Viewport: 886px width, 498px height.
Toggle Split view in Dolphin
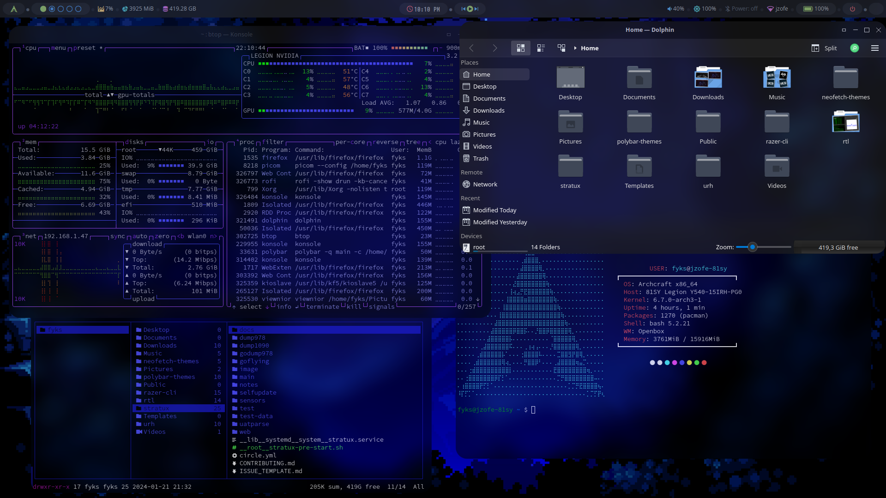(824, 48)
